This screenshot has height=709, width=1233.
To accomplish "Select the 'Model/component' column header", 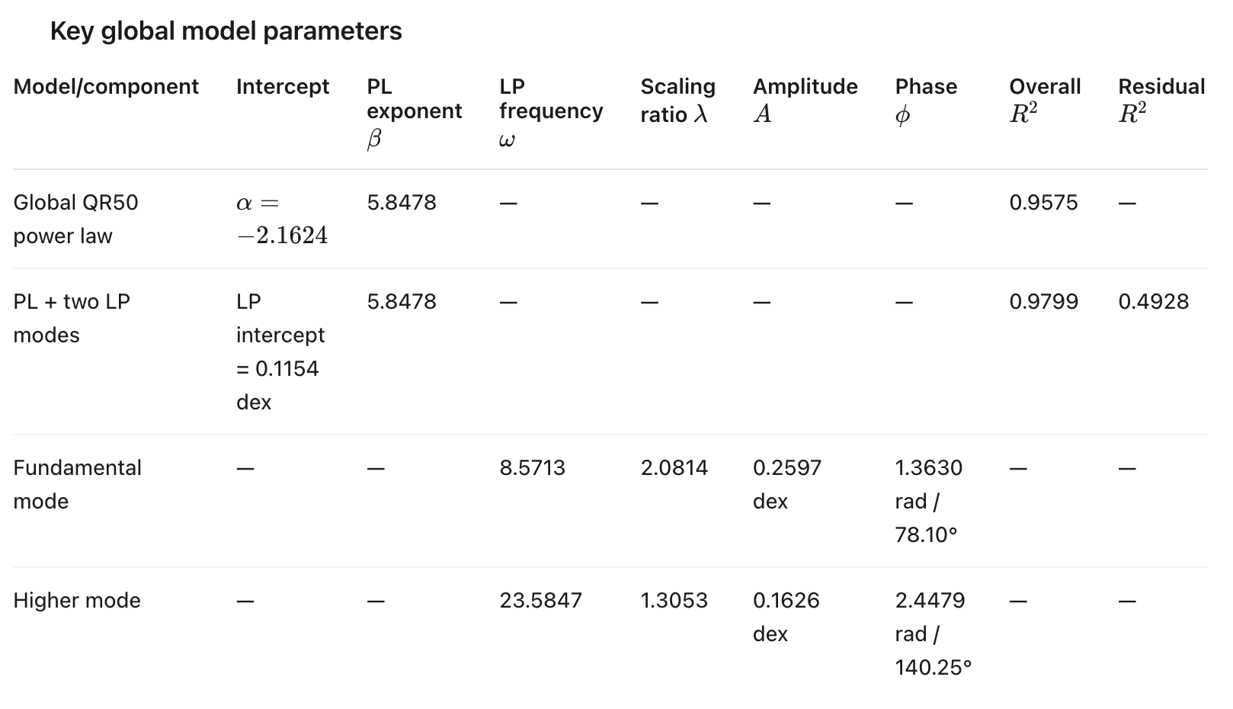I will (106, 87).
